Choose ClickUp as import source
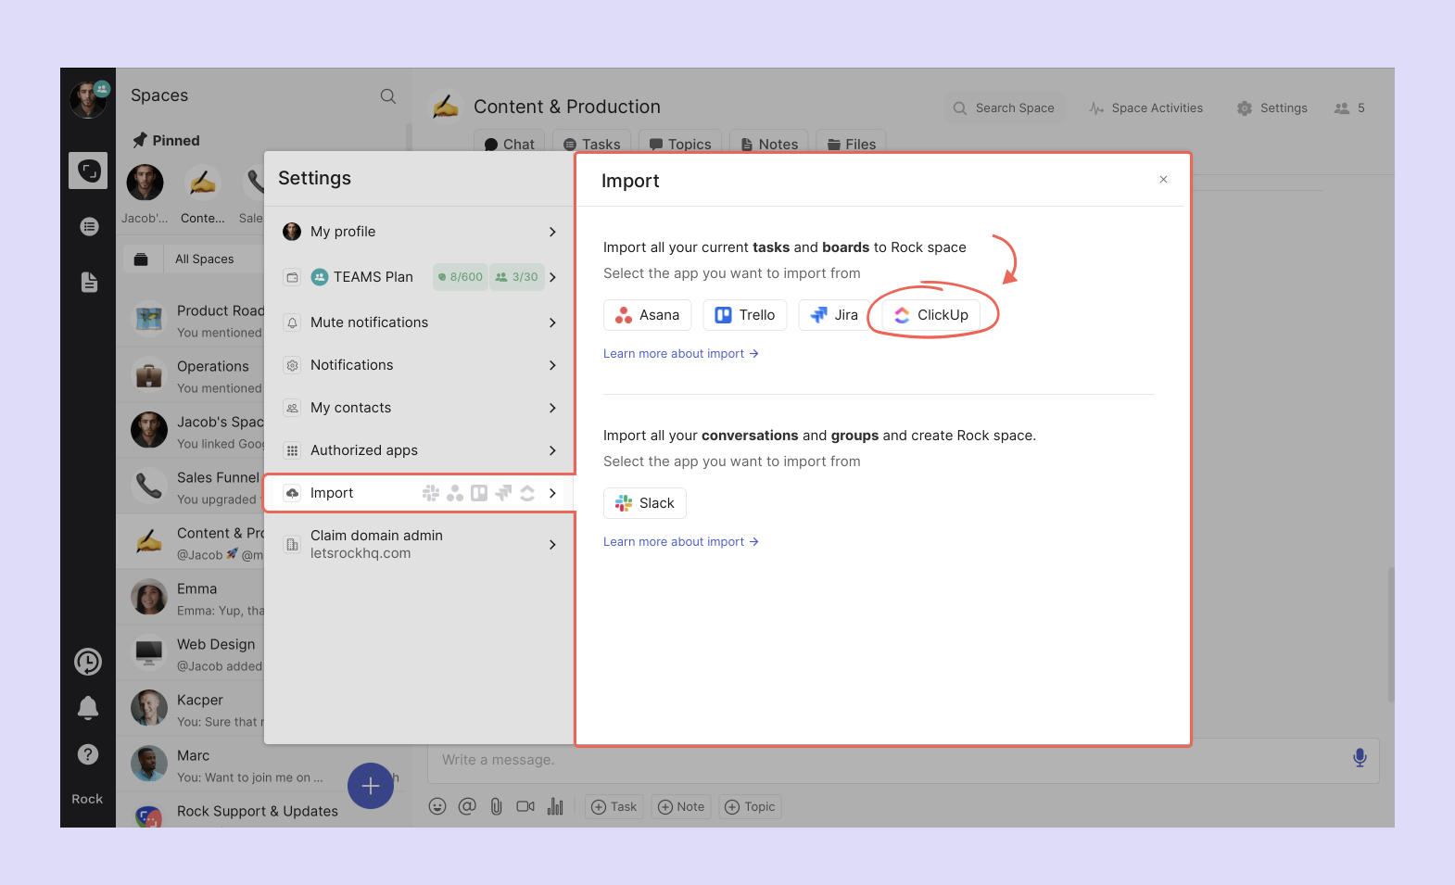Image resolution: width=1455 pixels, height=885 pixels. [931, 315]
